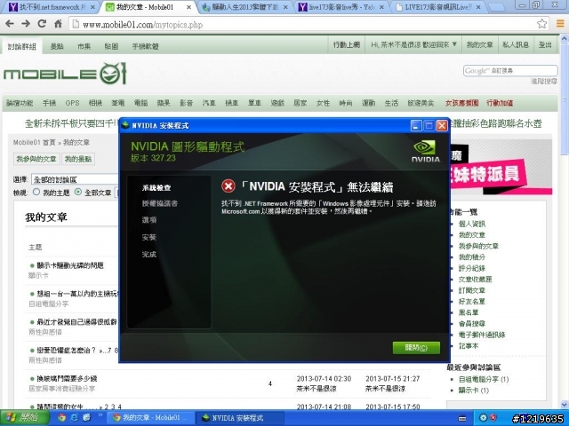This screenshot has width=569, height=426.
Task: Click 進階搜尋 under search box
Action: [544, 81]
